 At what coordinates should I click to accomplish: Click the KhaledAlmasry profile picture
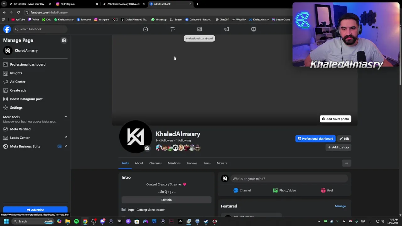pyautogui.click(x=135, y=137)
